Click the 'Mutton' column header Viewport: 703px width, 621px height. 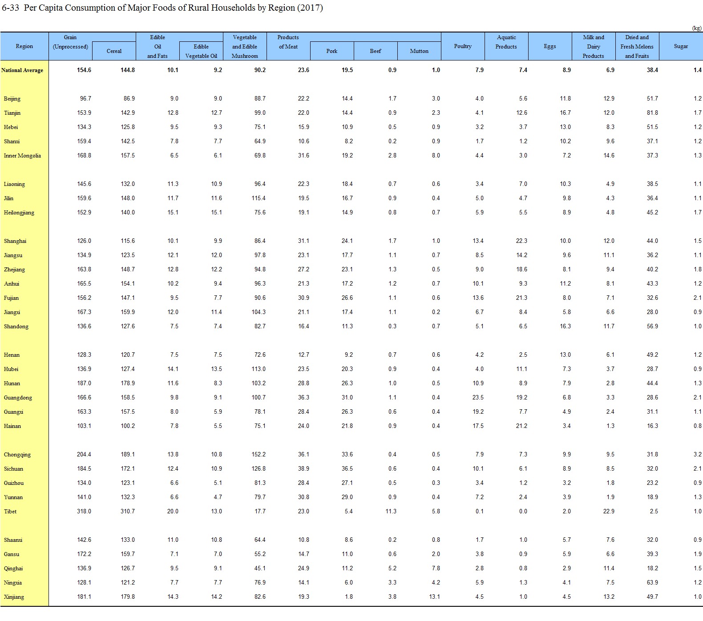pyautogui.click(x=419, y=51)
